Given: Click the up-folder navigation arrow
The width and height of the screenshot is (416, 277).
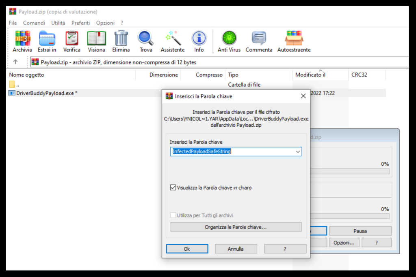Looking at the screenshot, I should click(x=15, y=62).
